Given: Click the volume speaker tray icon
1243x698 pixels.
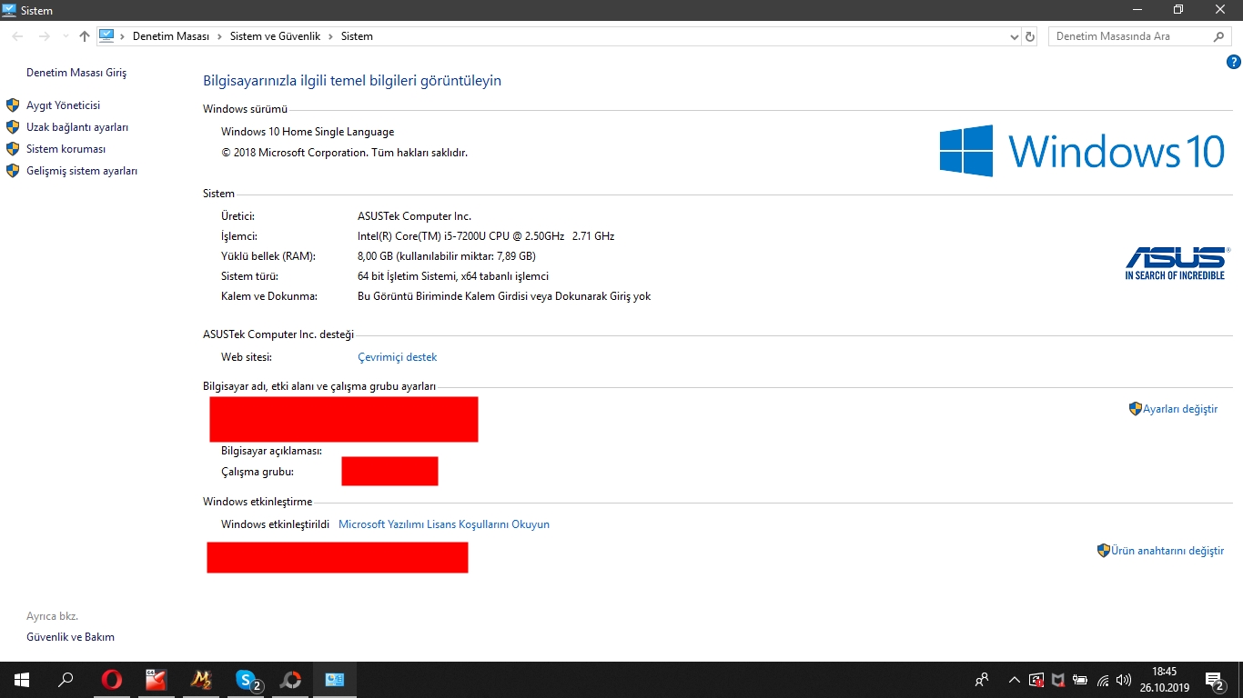Looking at the screenshot, I should pyautogui.click(x=1124, y=680).
